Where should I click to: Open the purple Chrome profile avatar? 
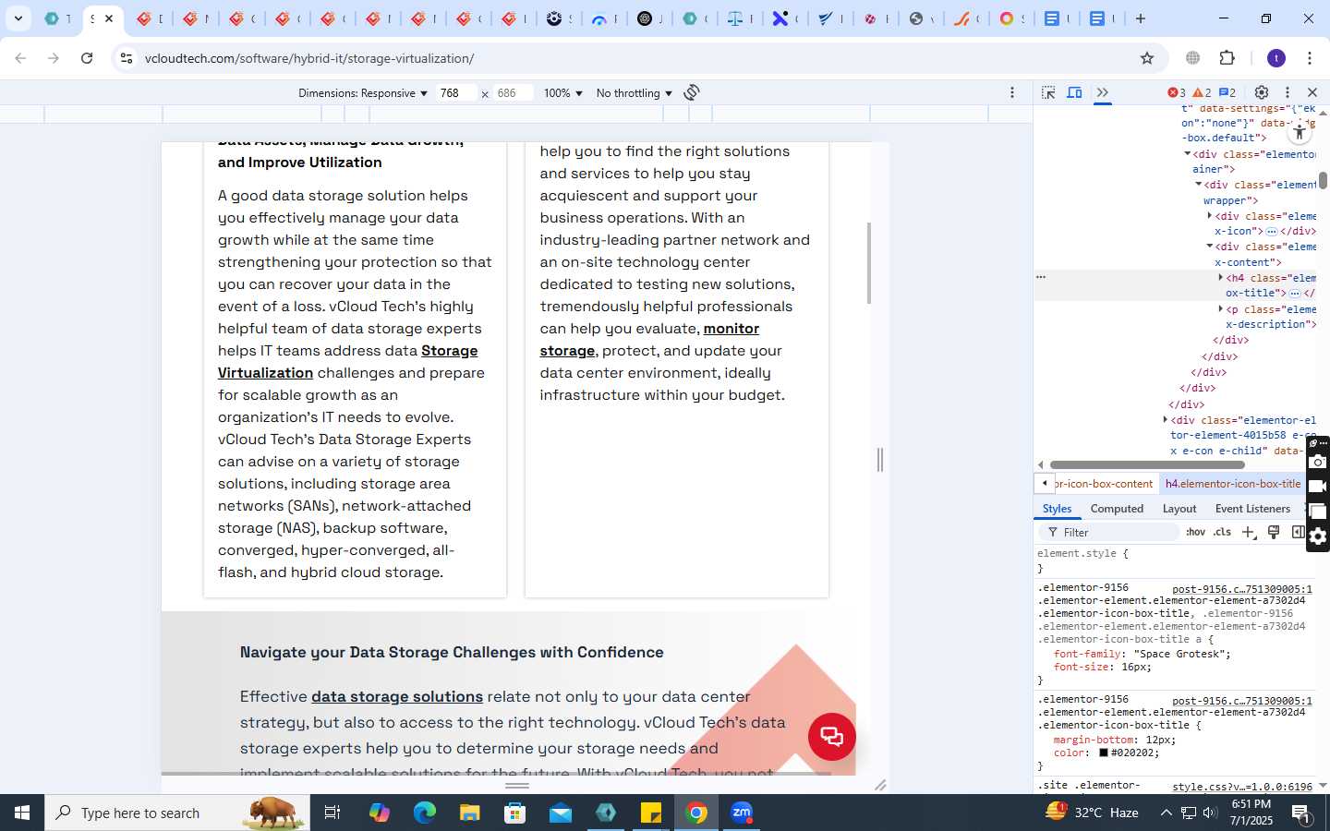pyautogui.click(x=1276, y=58)
